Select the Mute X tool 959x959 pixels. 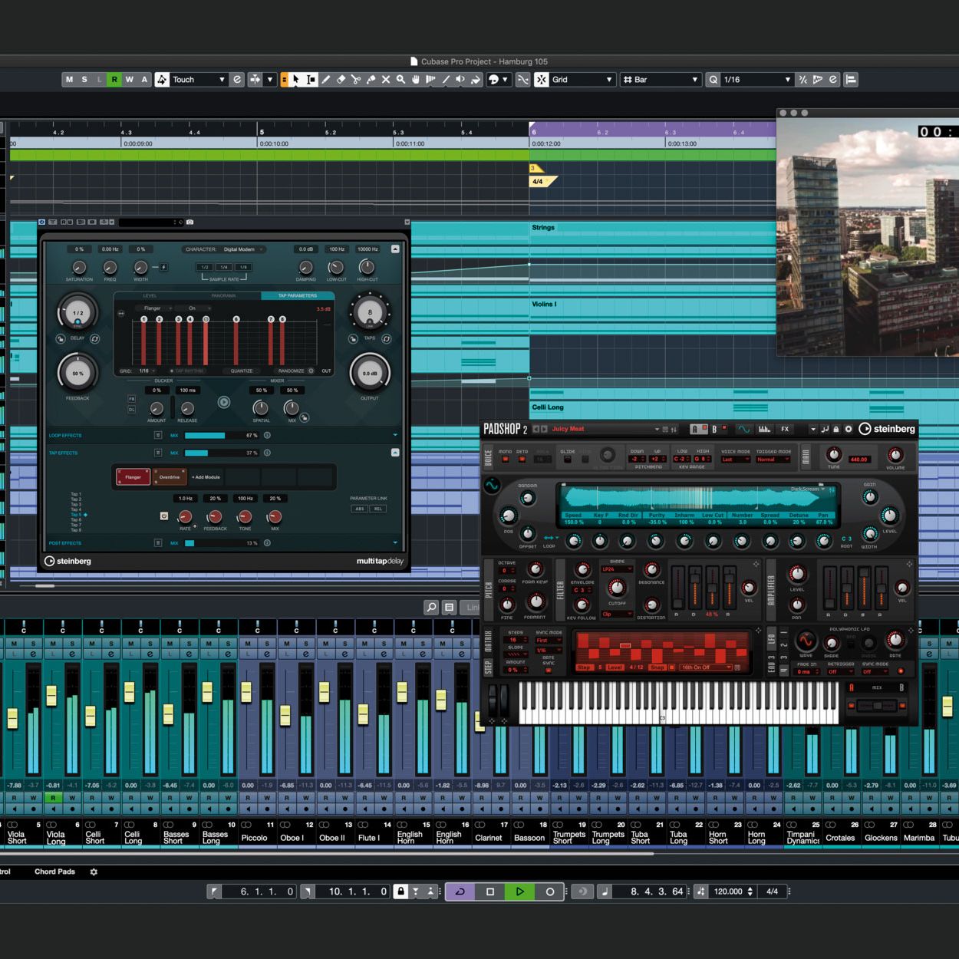tap(386, 80)
